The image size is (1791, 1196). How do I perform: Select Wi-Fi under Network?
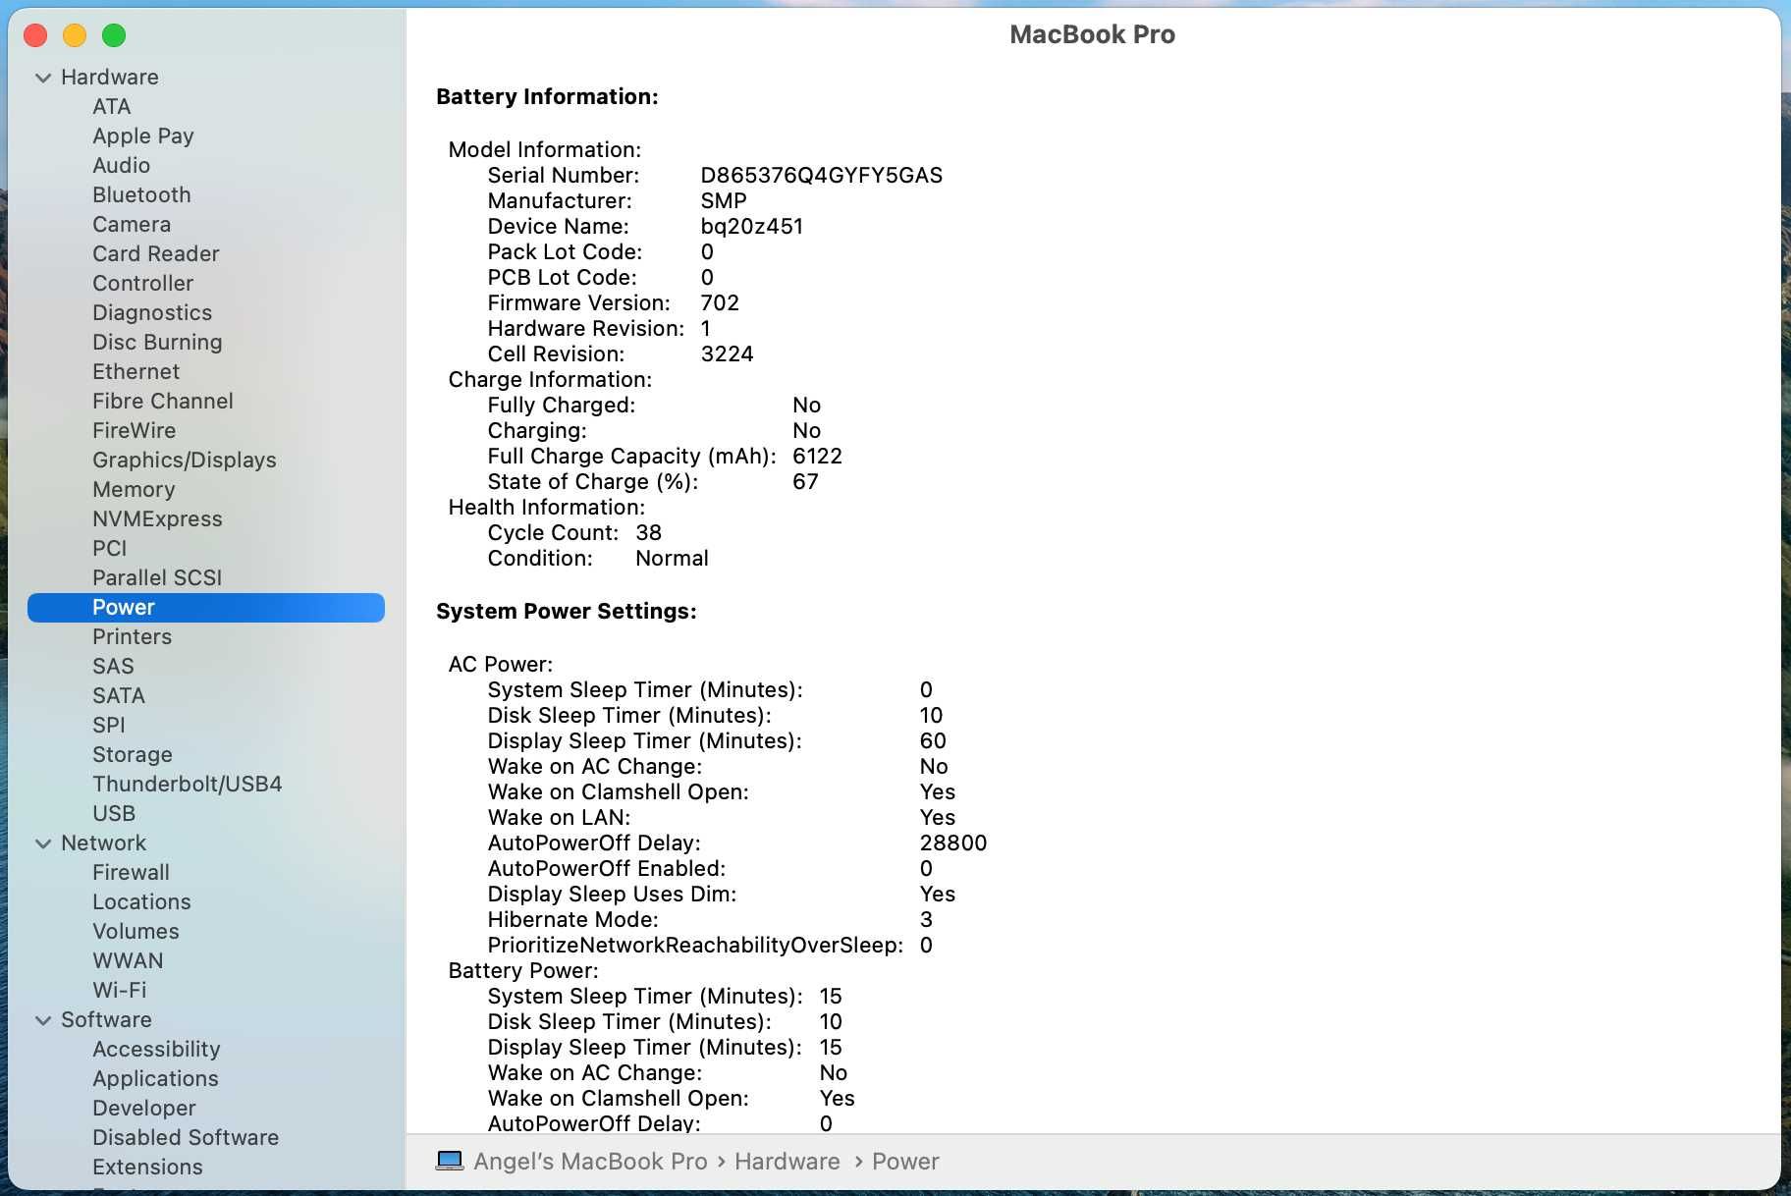click(x=120, y=990)
